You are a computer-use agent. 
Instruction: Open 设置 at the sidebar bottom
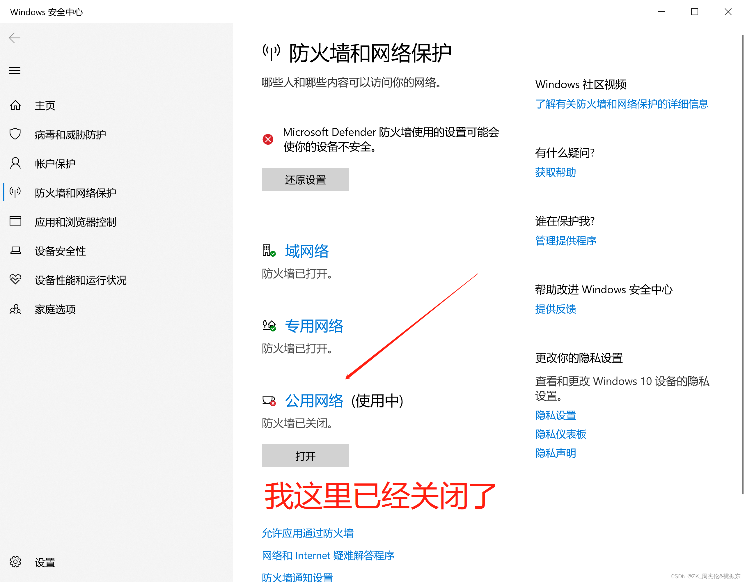click(45, 562)
